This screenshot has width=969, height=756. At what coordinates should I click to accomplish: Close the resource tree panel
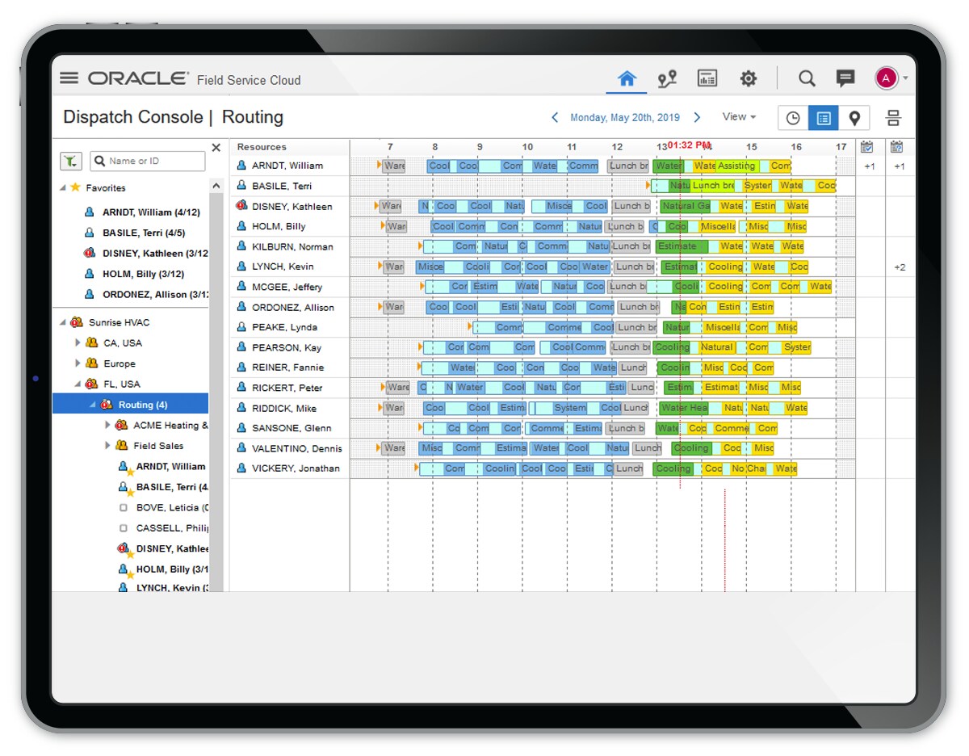[x=216, y=148]
